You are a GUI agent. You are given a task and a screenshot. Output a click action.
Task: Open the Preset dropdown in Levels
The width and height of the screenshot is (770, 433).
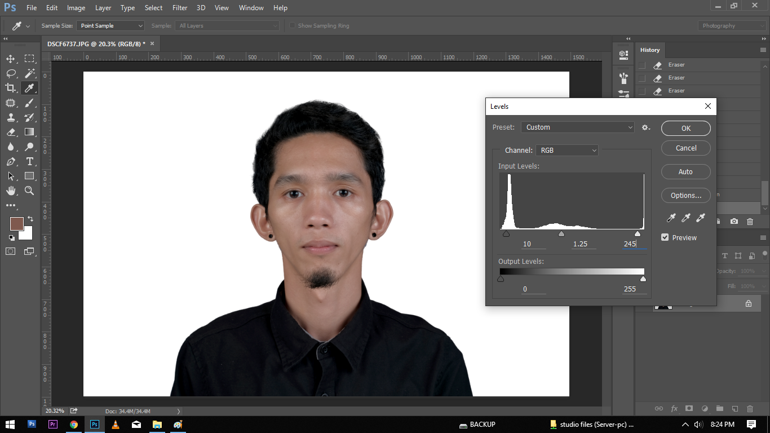point(578,127)
